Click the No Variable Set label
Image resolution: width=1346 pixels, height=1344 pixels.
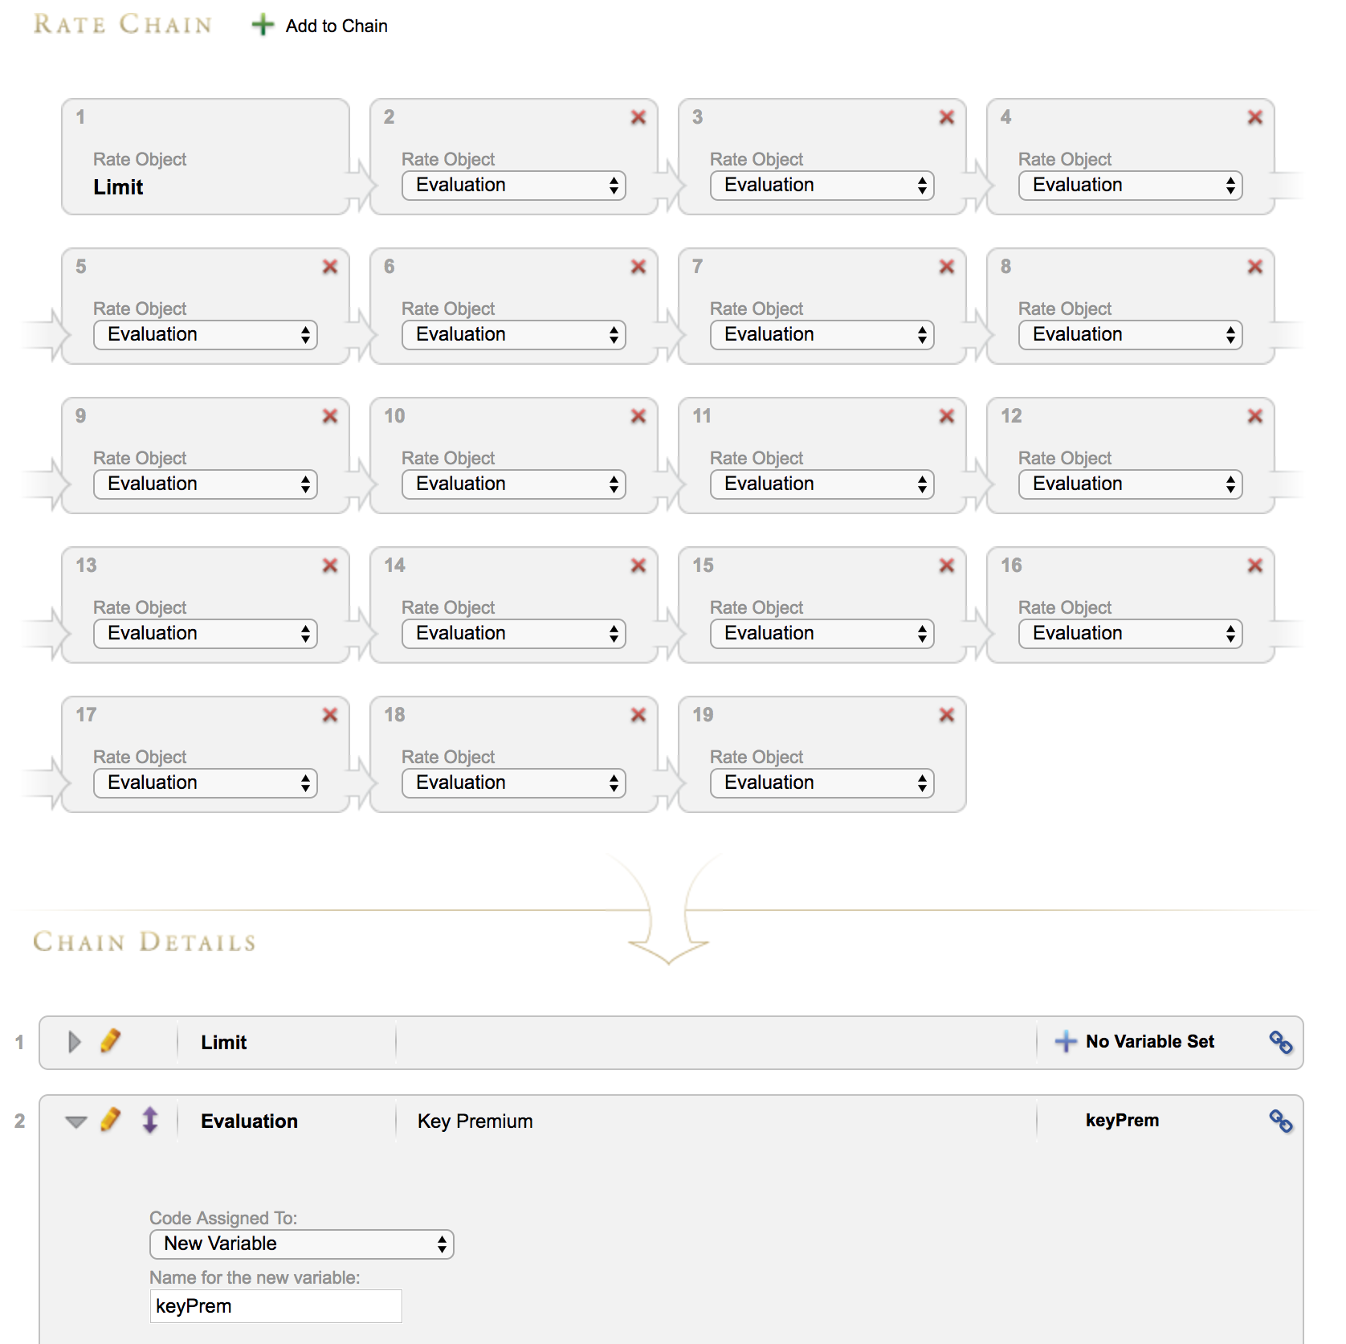(x=1149, y=1042)
